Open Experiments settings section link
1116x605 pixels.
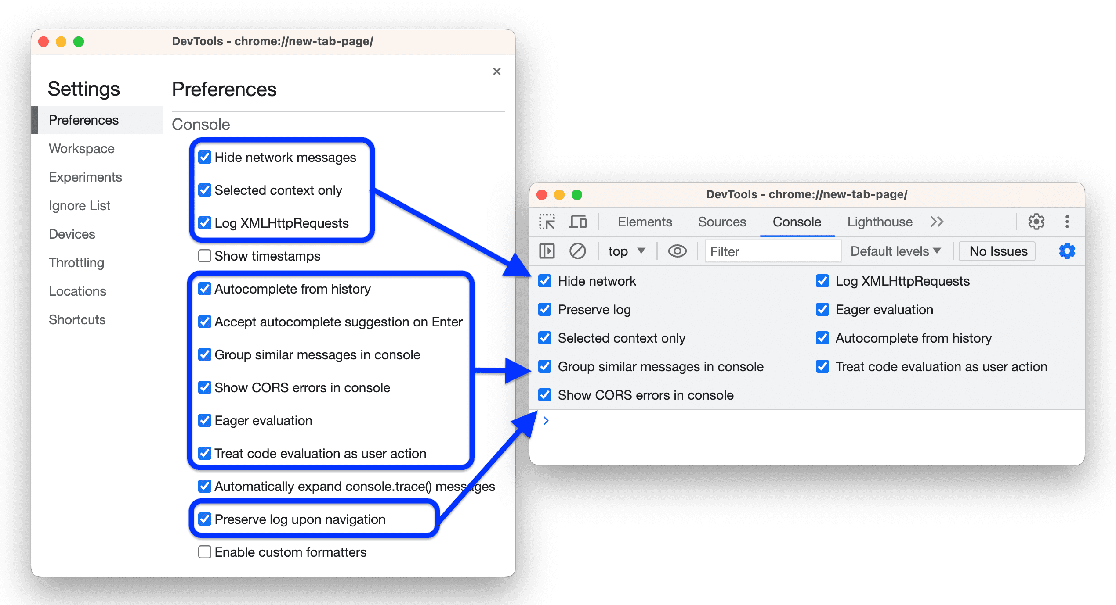click(x=84, y=177)
